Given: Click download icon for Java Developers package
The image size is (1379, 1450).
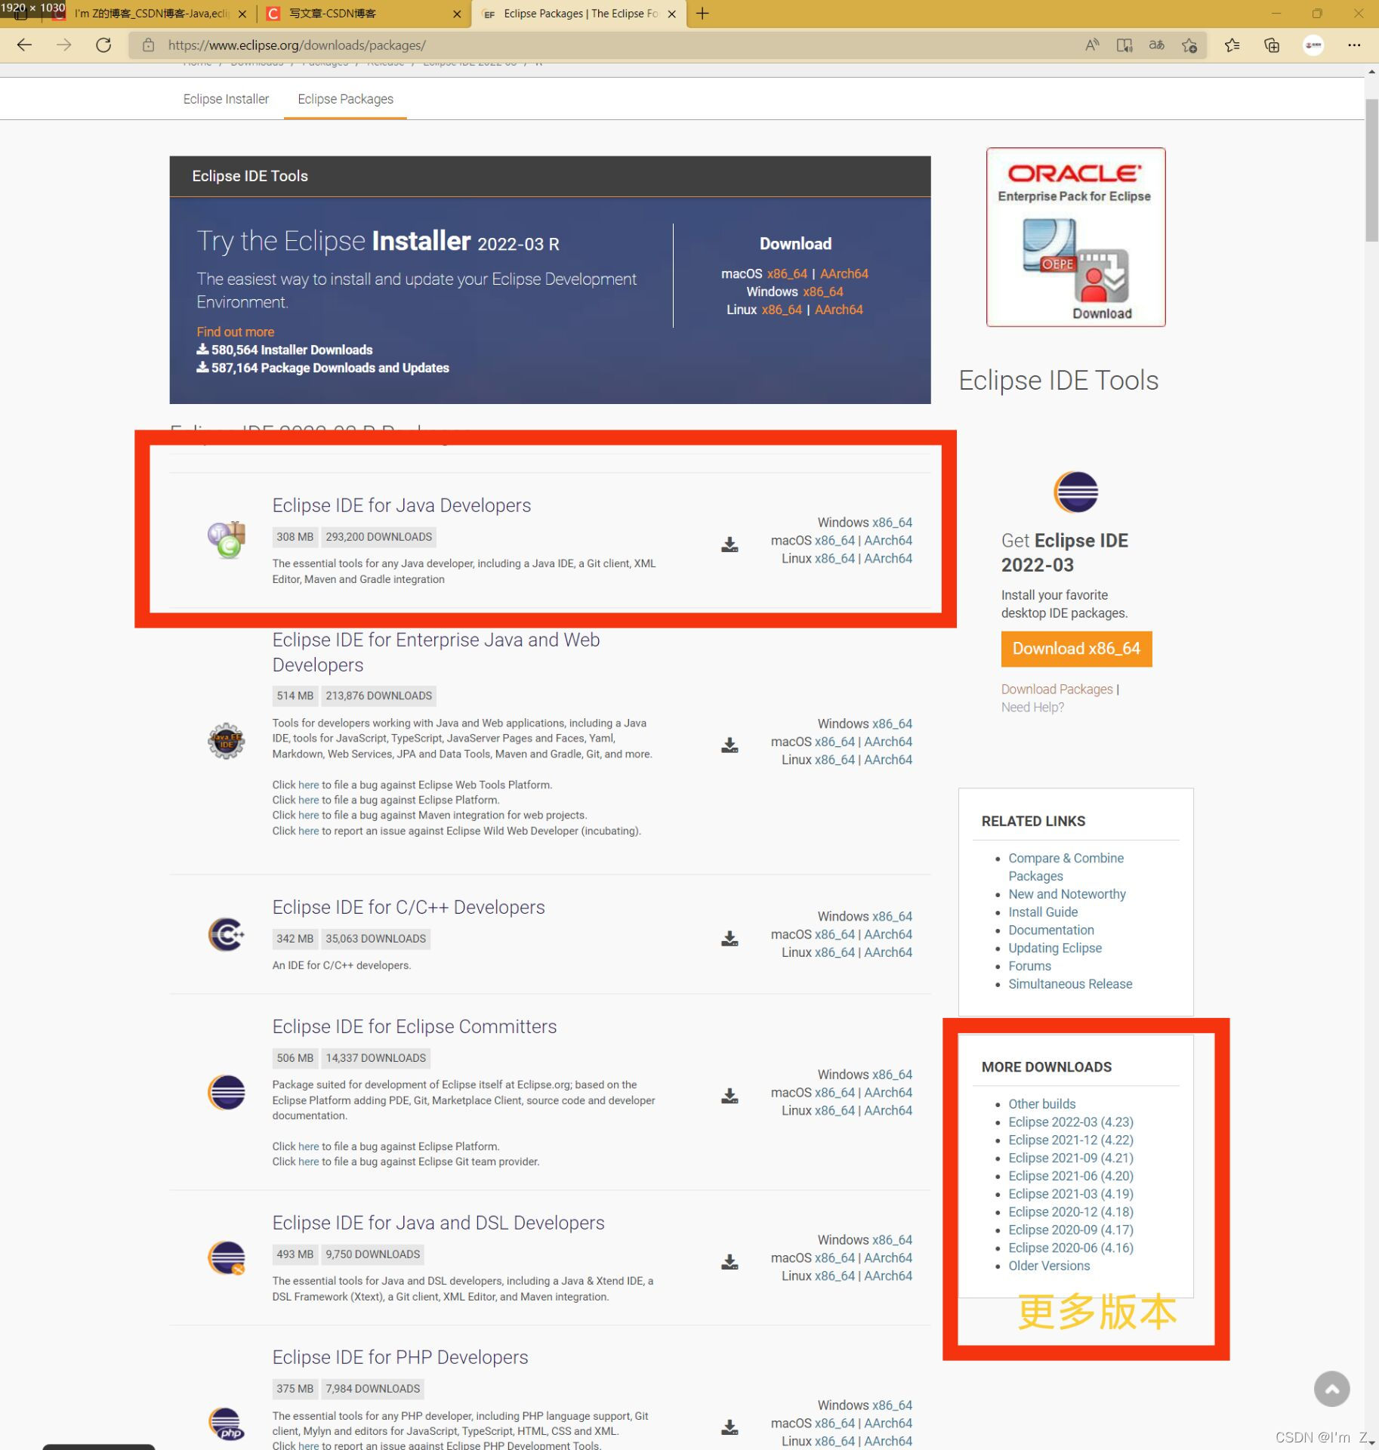Looking at the screenshot, I should tap(730, 545).
